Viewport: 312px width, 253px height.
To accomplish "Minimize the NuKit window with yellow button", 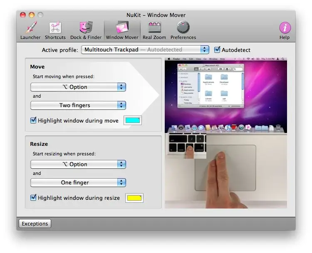I will [x=32, y=15].
